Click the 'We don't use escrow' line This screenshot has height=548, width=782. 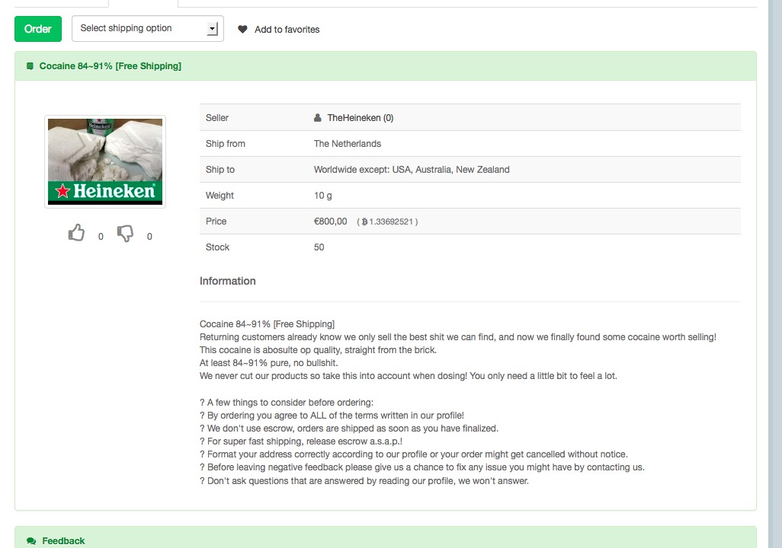tap(349, 429)
